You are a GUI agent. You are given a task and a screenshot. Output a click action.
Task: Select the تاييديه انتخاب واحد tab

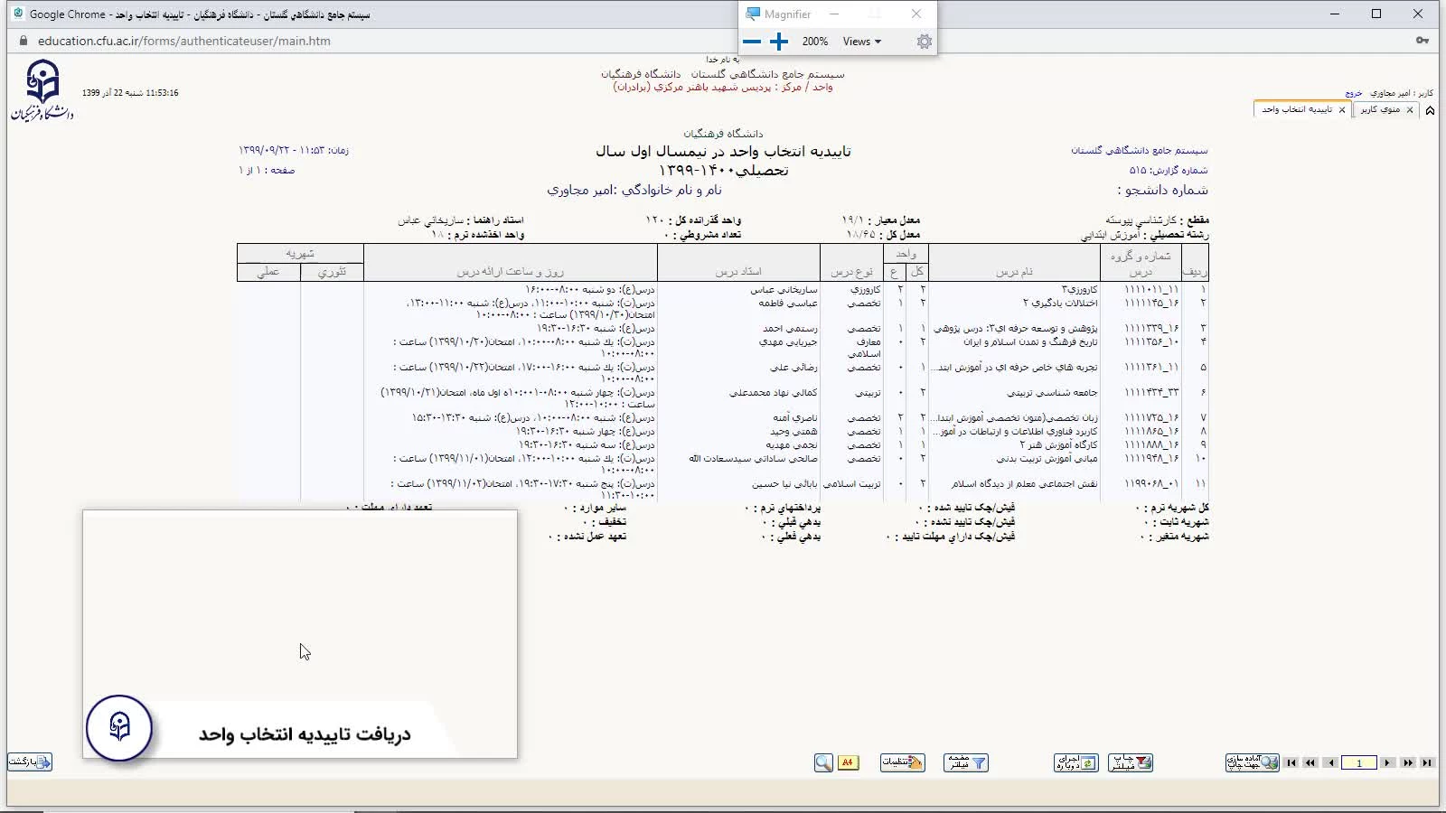tap(1297, 109)
